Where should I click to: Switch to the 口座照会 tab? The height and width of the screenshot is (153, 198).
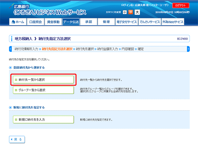click(36, 22)
